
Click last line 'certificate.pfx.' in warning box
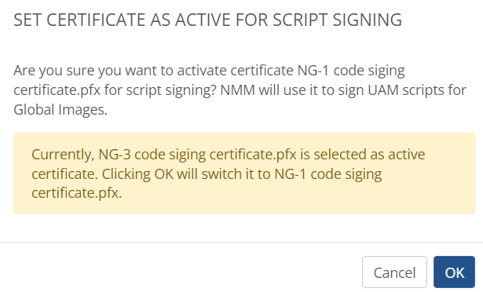pyautogui.click(x=77, y=193)
